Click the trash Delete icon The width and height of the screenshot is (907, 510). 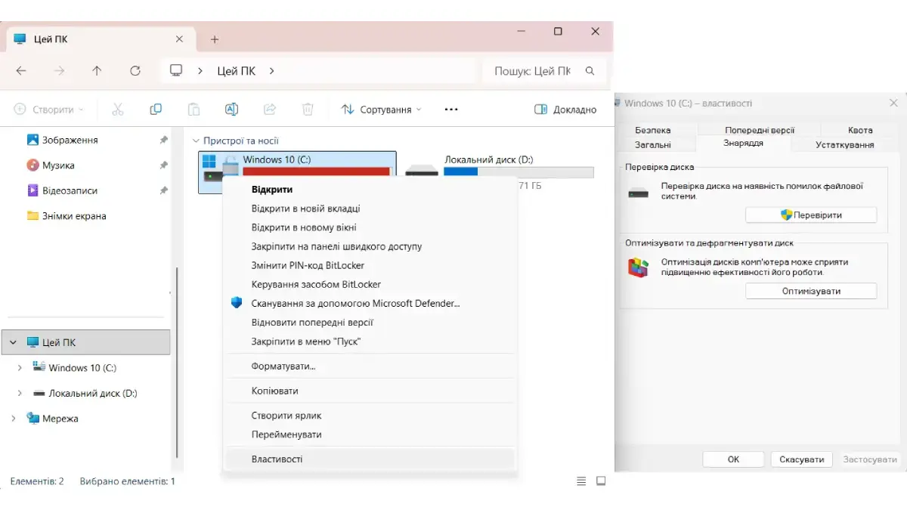[x=308, y=110]
